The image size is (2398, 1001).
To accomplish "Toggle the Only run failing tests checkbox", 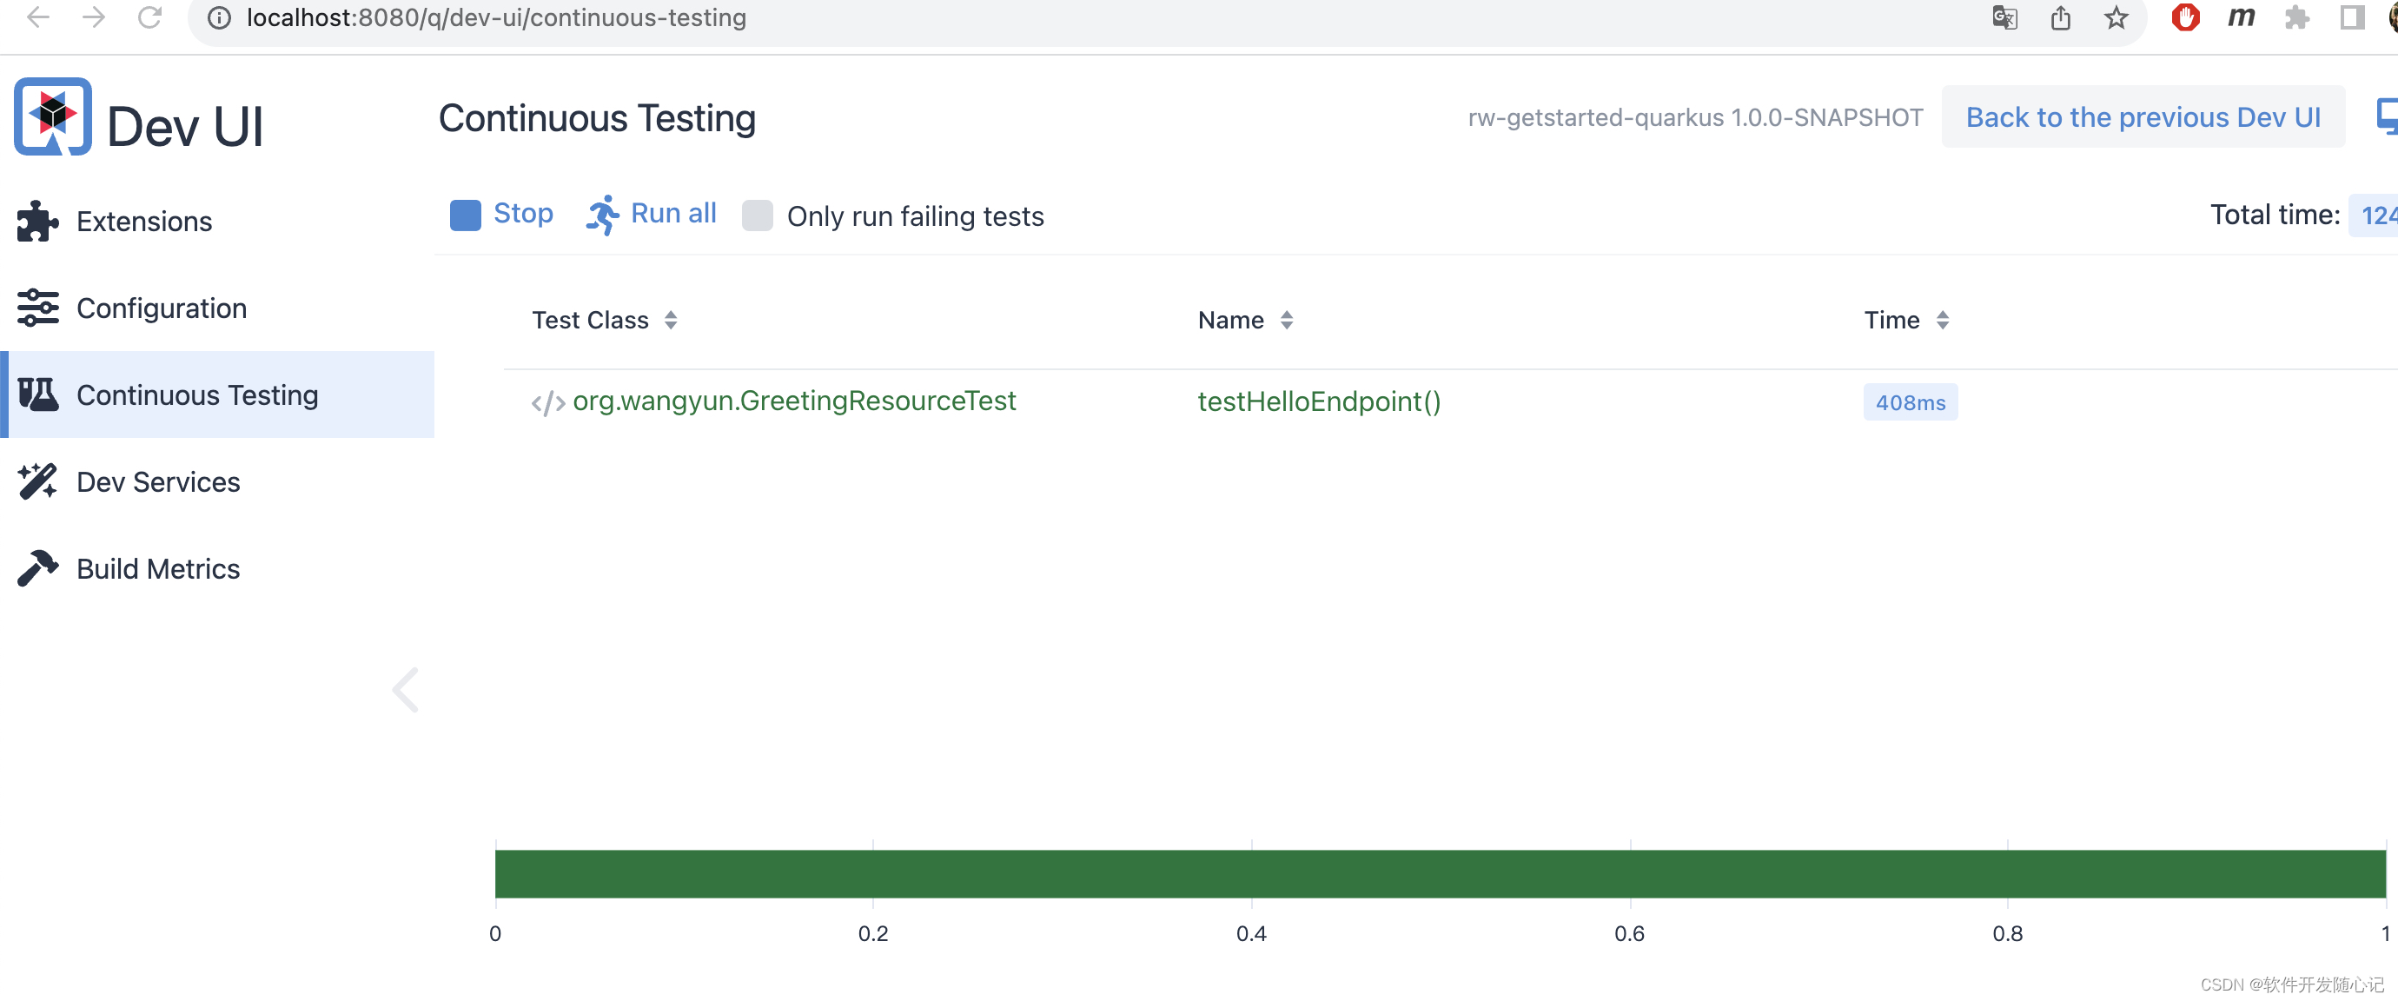I will click(x=756, y=215).
